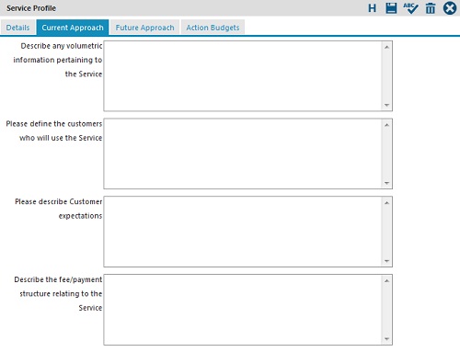Run spell check with ABC checkmark icon

410,8
